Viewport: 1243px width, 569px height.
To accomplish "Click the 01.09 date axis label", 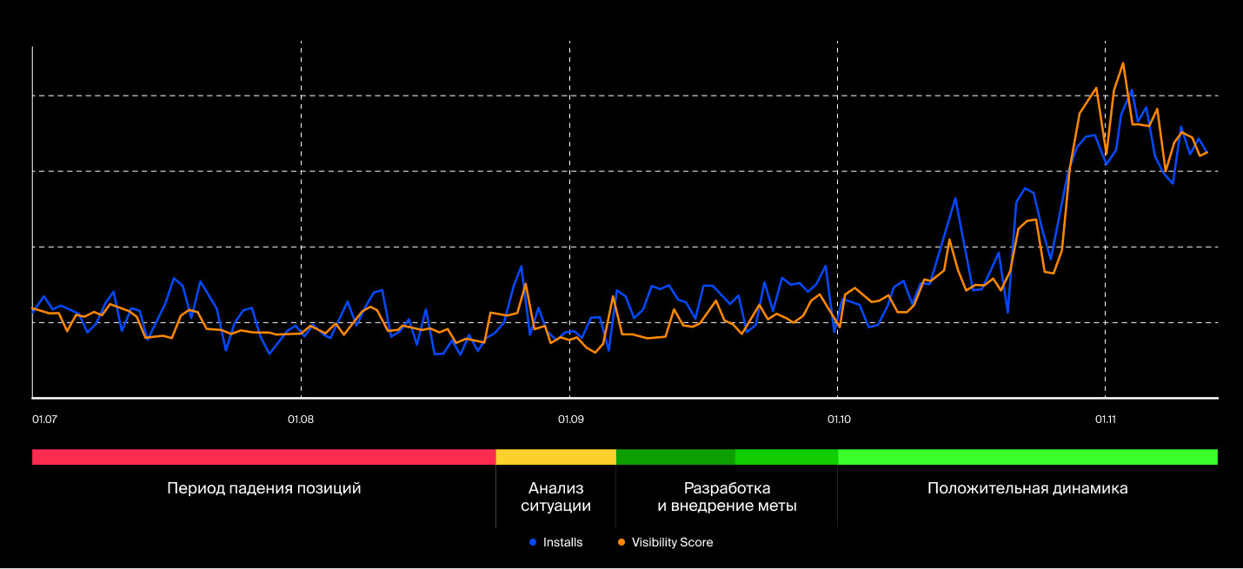I will 570,420.
